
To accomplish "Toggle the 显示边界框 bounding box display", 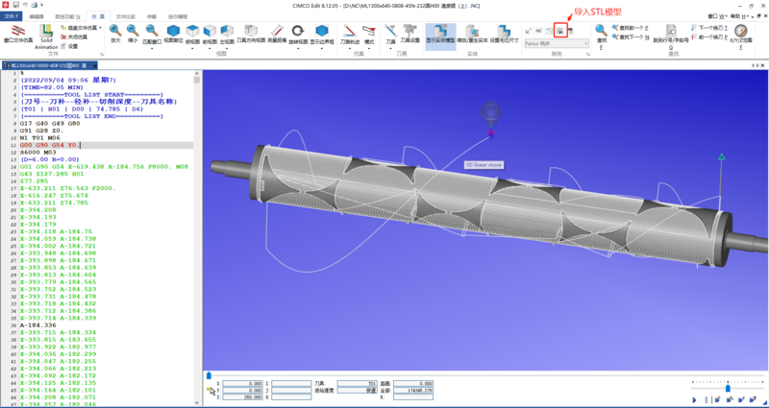I will coord(321,35).
